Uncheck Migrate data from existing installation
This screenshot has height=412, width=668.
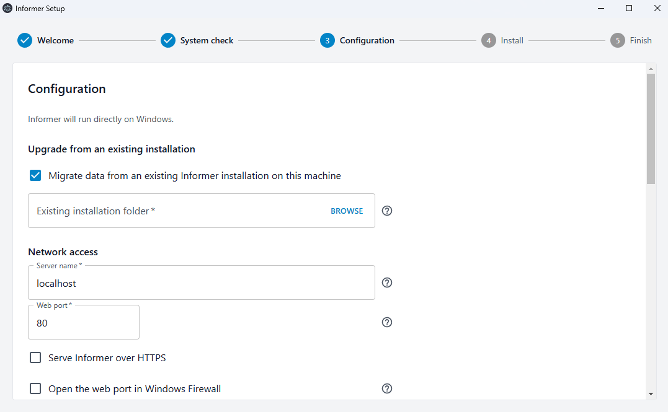[35, 175]
